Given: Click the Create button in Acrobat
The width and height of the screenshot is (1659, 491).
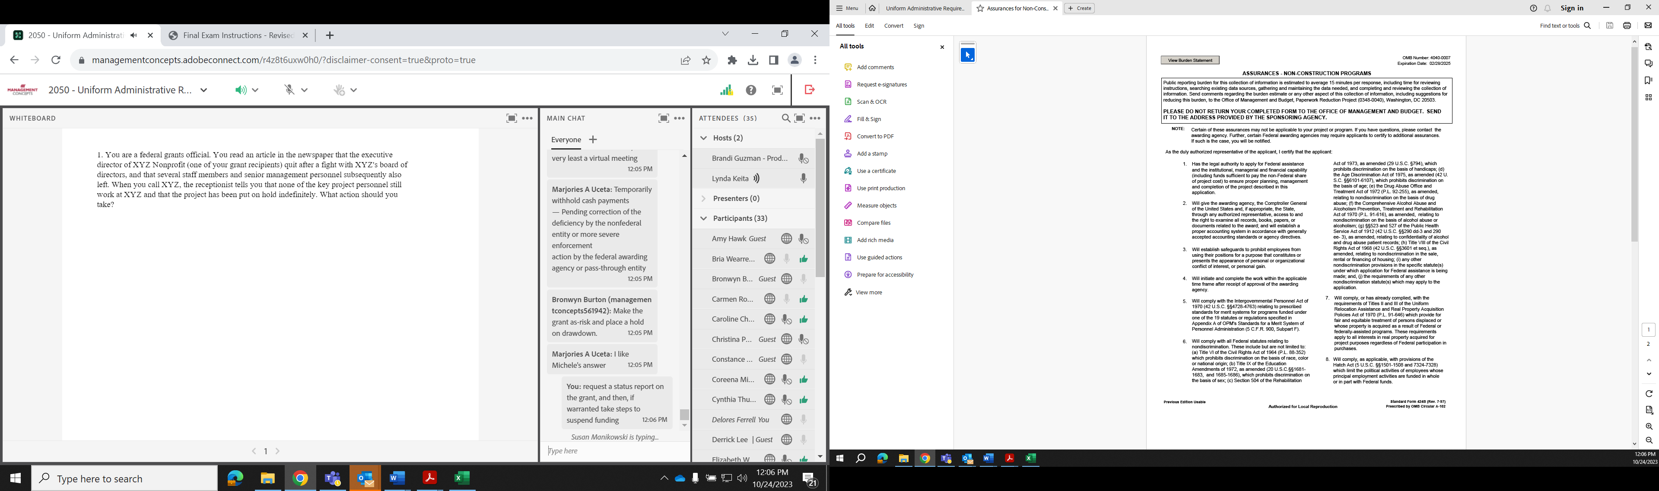Looking at the screenshot, I should click(1079, 8).
